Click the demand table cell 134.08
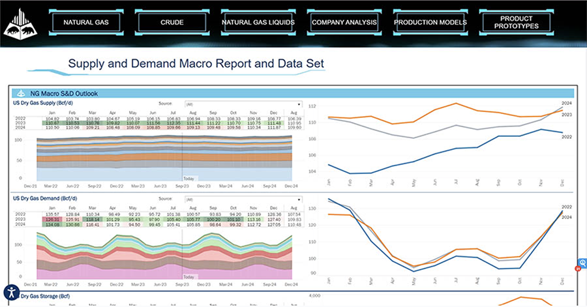 [x=52, y=224]
